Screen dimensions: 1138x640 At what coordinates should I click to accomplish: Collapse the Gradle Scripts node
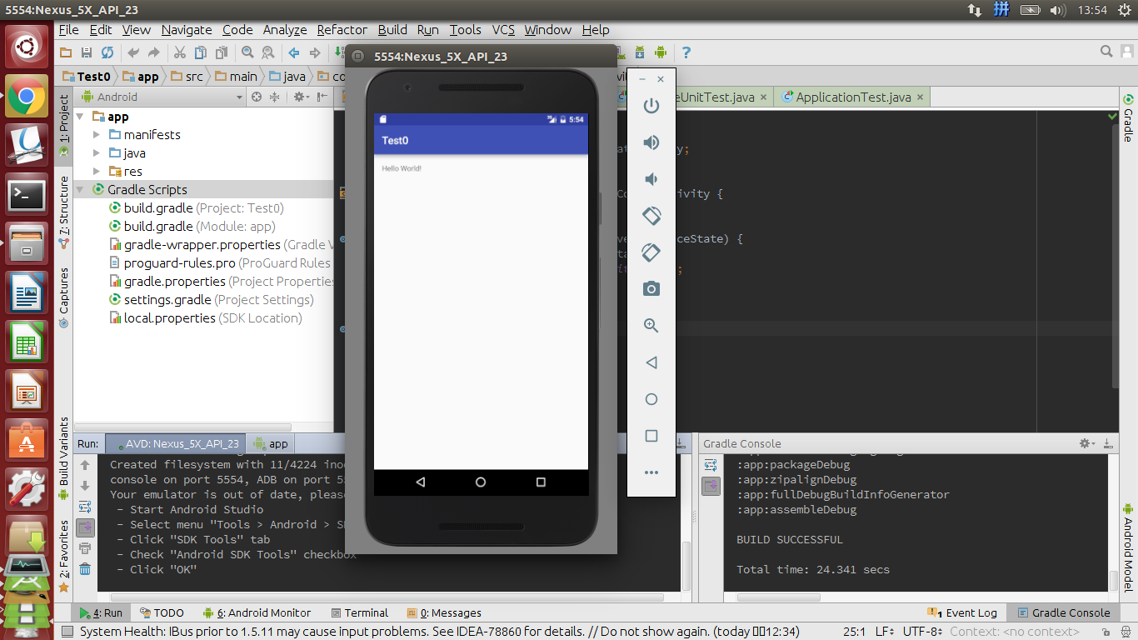click(80, 190)
